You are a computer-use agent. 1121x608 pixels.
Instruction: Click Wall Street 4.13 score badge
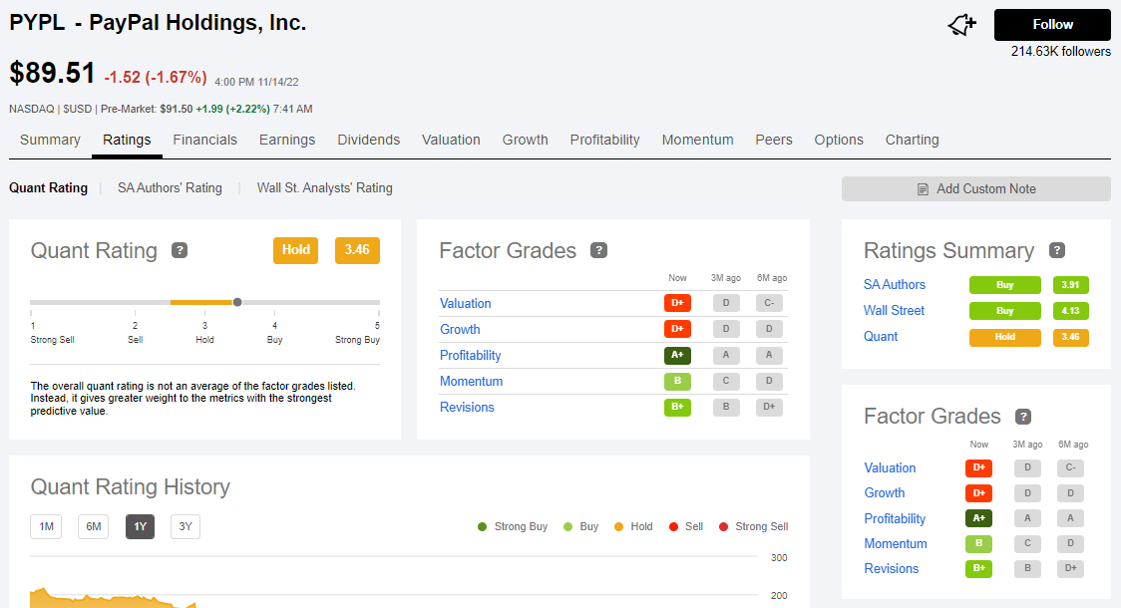click(x=1071, y=311)
